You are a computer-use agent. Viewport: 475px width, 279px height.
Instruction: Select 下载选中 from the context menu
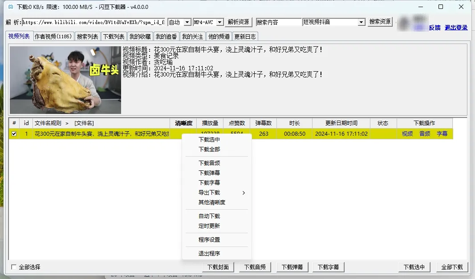pyautogui.click(x=209, y=140)
